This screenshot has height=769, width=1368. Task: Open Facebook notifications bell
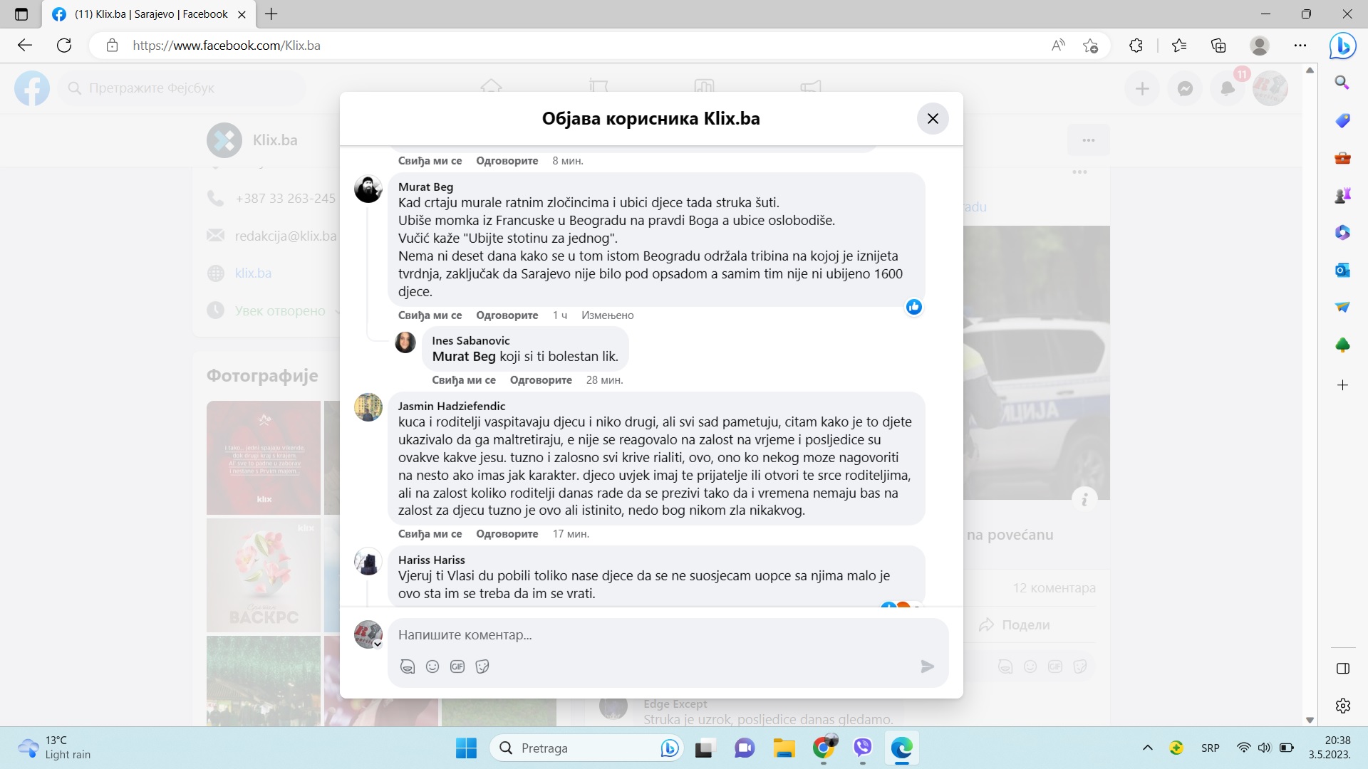point(1228,88)
